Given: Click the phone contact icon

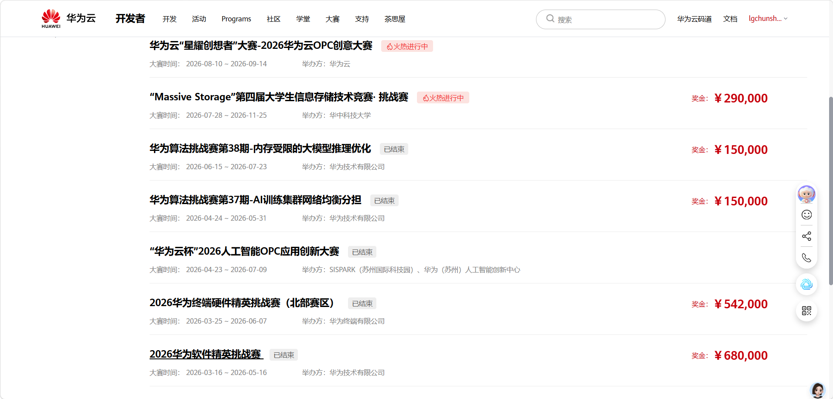Looking at the screenshot, I should click(x=806, y=258).
